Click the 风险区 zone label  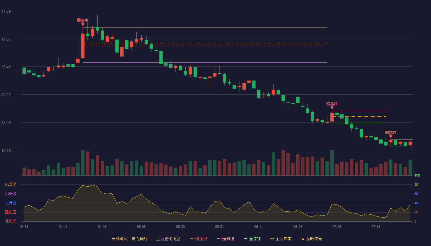[x=10, y=184]
